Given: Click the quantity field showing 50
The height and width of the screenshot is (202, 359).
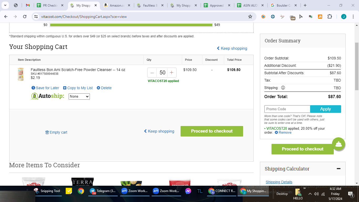Looking at the screenshot, I should [x=162, y=73].
